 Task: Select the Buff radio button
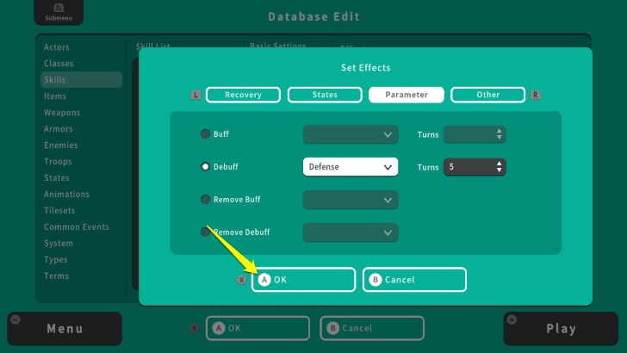point(205,134)
